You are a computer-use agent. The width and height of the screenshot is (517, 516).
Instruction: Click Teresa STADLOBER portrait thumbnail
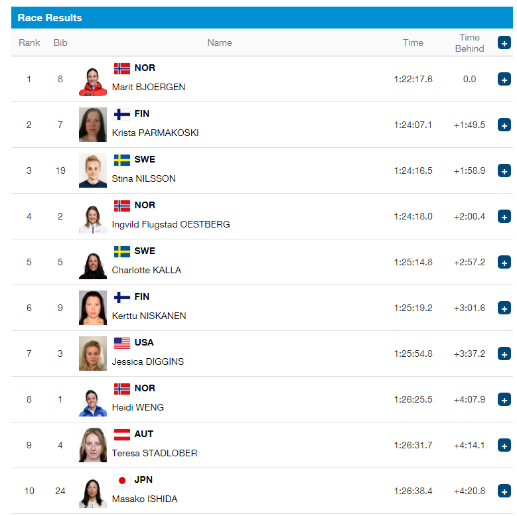[93, 445]
